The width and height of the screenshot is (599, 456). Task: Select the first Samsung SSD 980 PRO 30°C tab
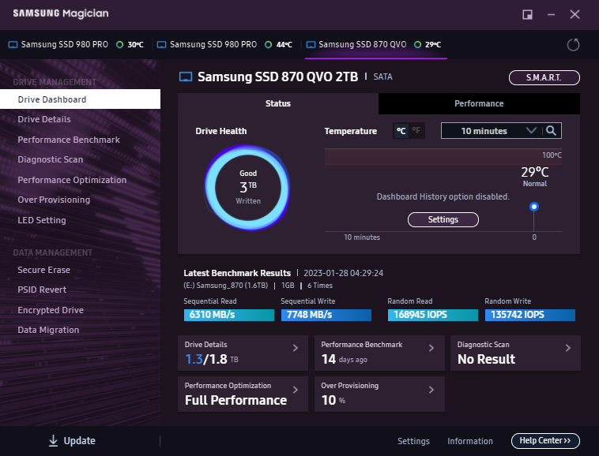76,45
